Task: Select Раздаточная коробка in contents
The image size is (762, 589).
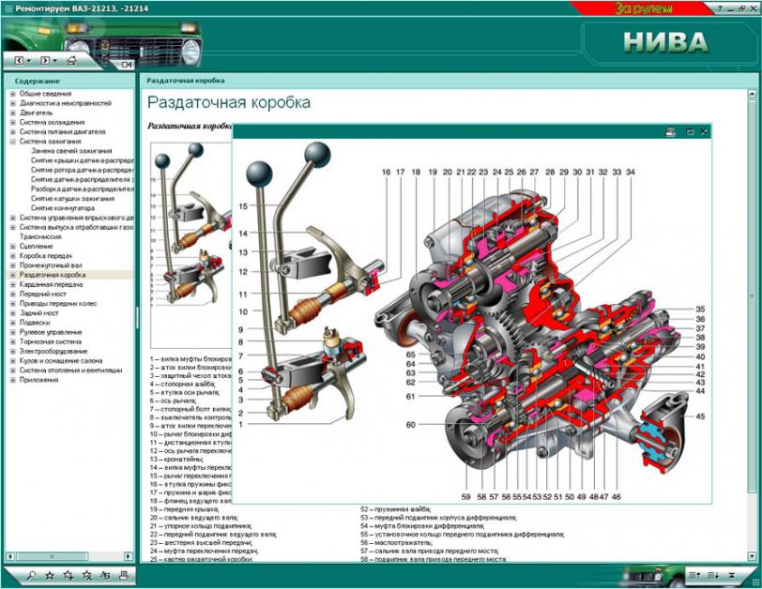Action: coord(53,275)
